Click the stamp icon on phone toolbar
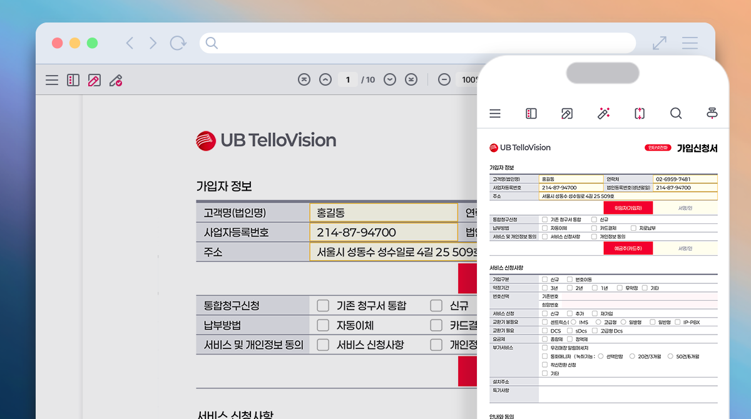 [x=712, y=113]
